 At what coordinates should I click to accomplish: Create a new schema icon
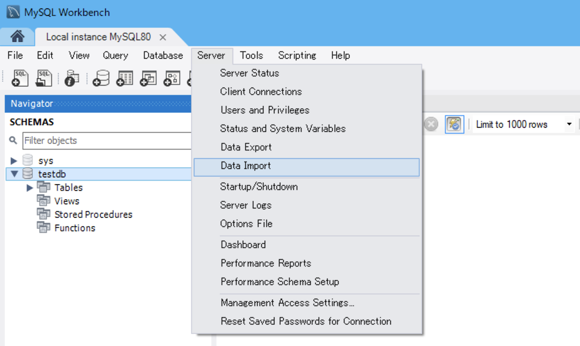[x=101, y=78]
